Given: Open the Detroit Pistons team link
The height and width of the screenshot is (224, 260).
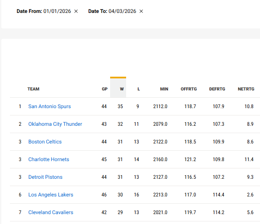Looking at the screenshot, I should 45,177.
